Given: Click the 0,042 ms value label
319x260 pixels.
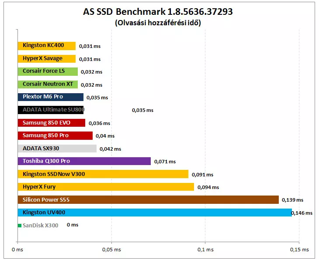Looking at the screenshot, I should pos(110,149).
